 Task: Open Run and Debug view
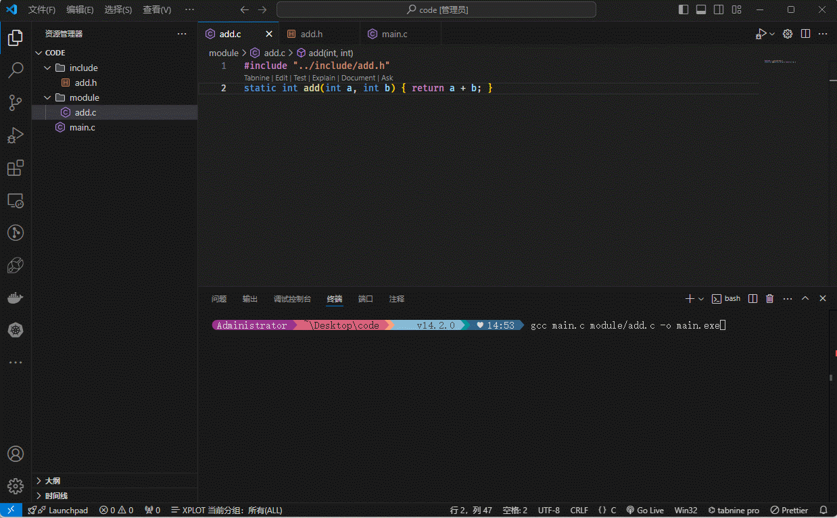pos(16,135)
